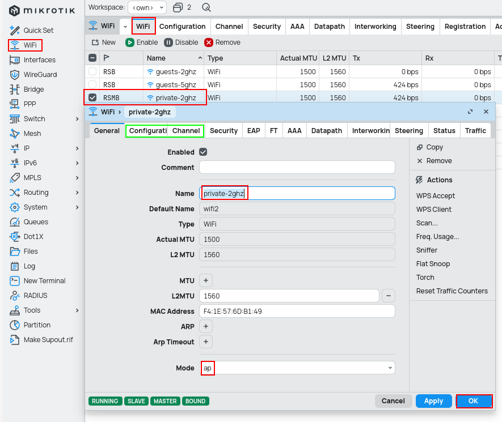Click the Enable toolbar button

141,42
